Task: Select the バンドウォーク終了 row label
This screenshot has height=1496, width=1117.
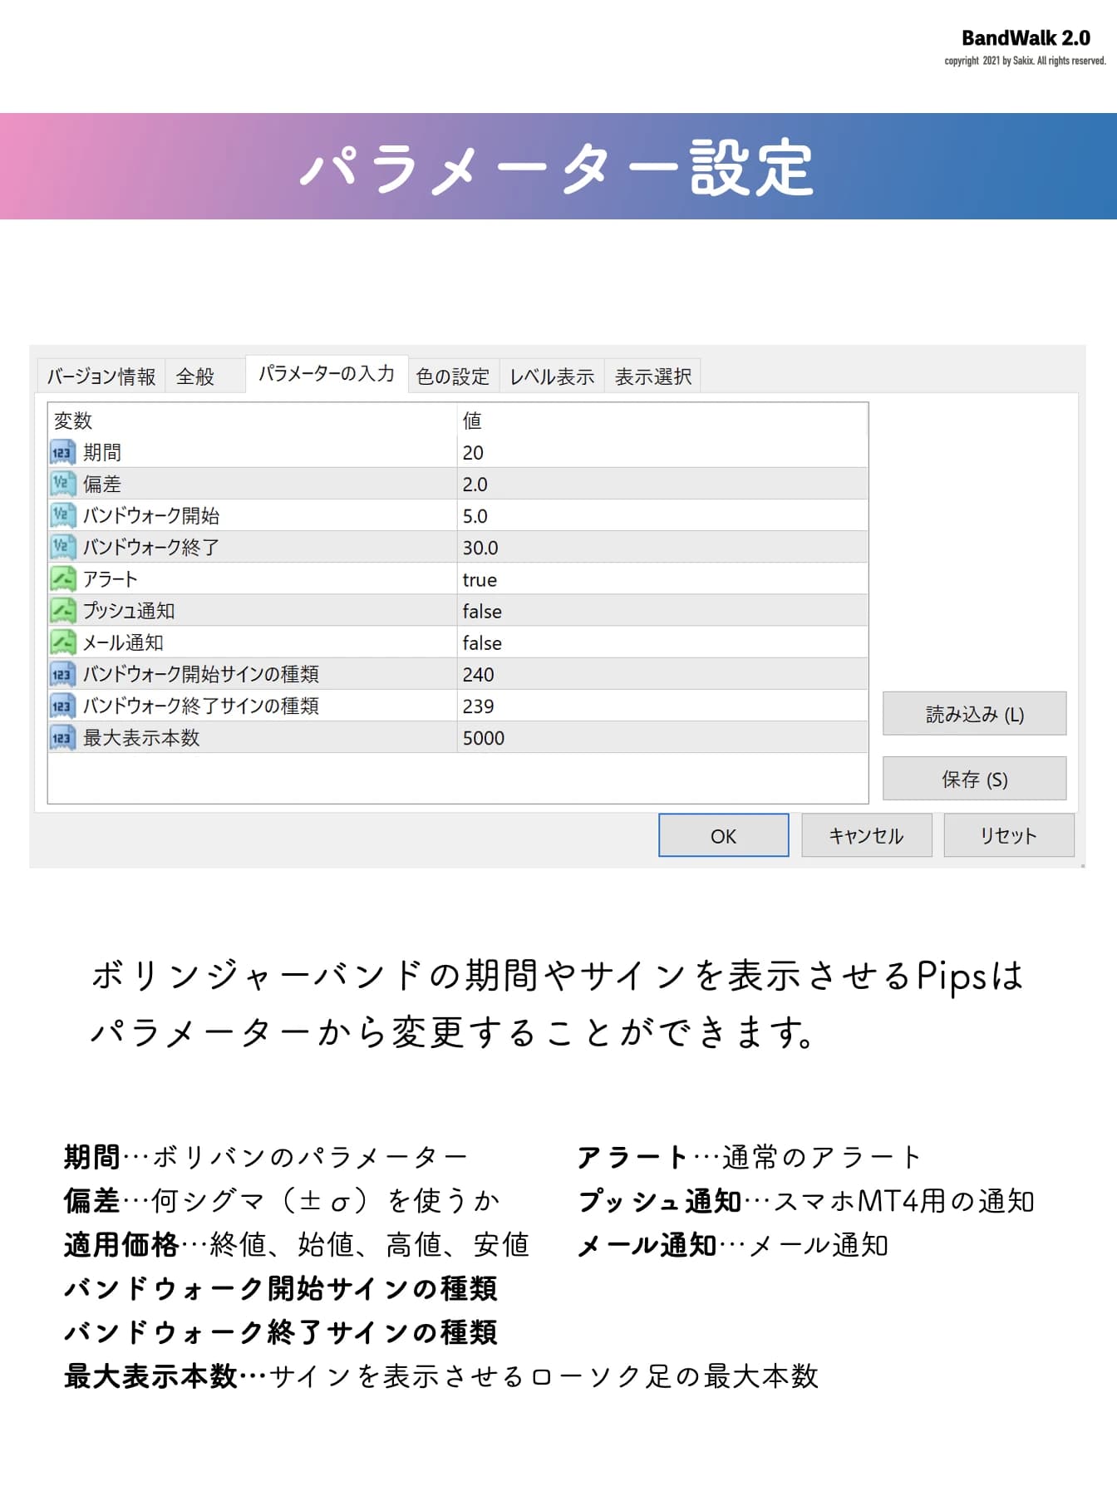Action: 151,547
